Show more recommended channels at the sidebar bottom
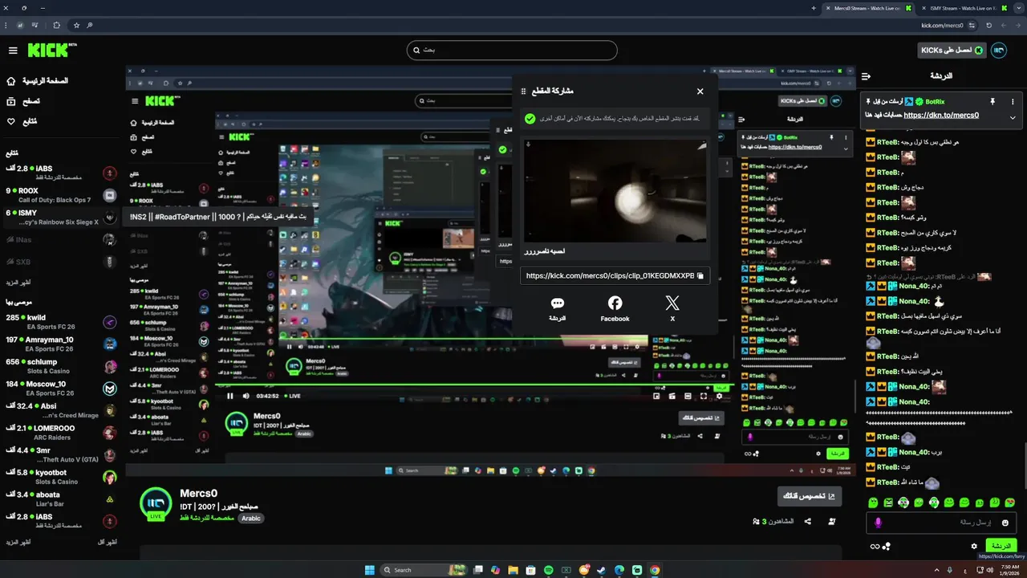This screenshot has width=1027, height=578. pyautogui.click(x=18, y=543)
